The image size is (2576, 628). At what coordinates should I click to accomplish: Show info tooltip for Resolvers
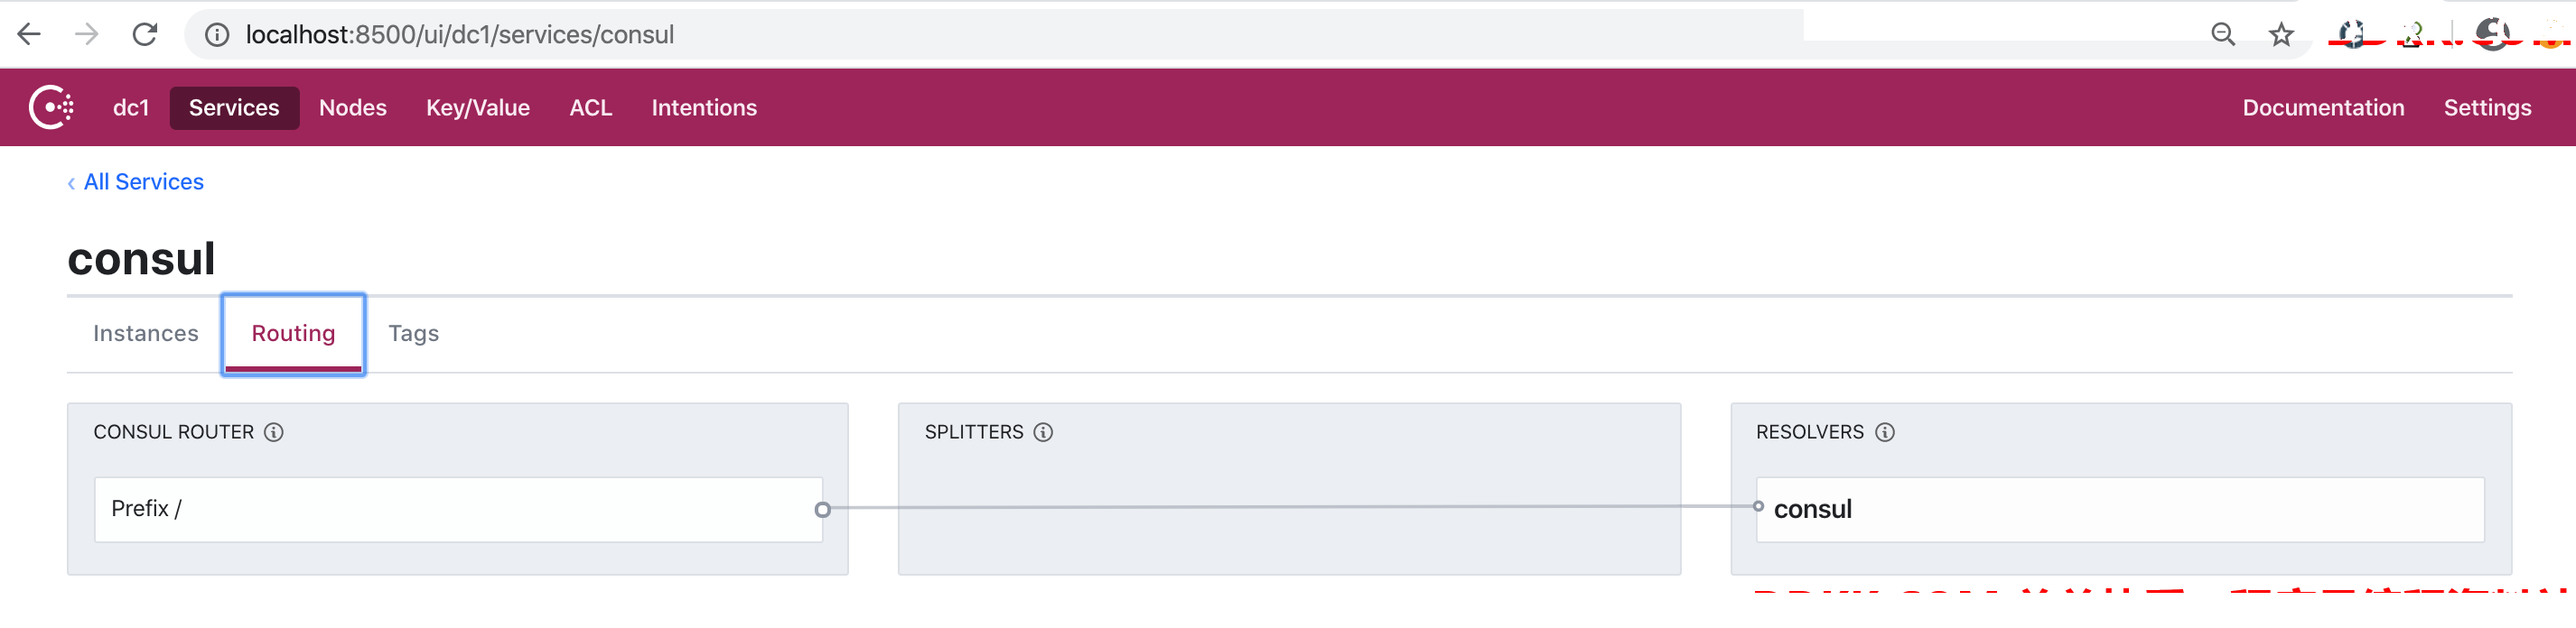pyautogui.click(x=1885, y=432)
